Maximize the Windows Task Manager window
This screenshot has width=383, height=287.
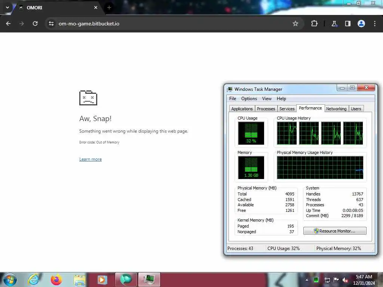point(352,88)
